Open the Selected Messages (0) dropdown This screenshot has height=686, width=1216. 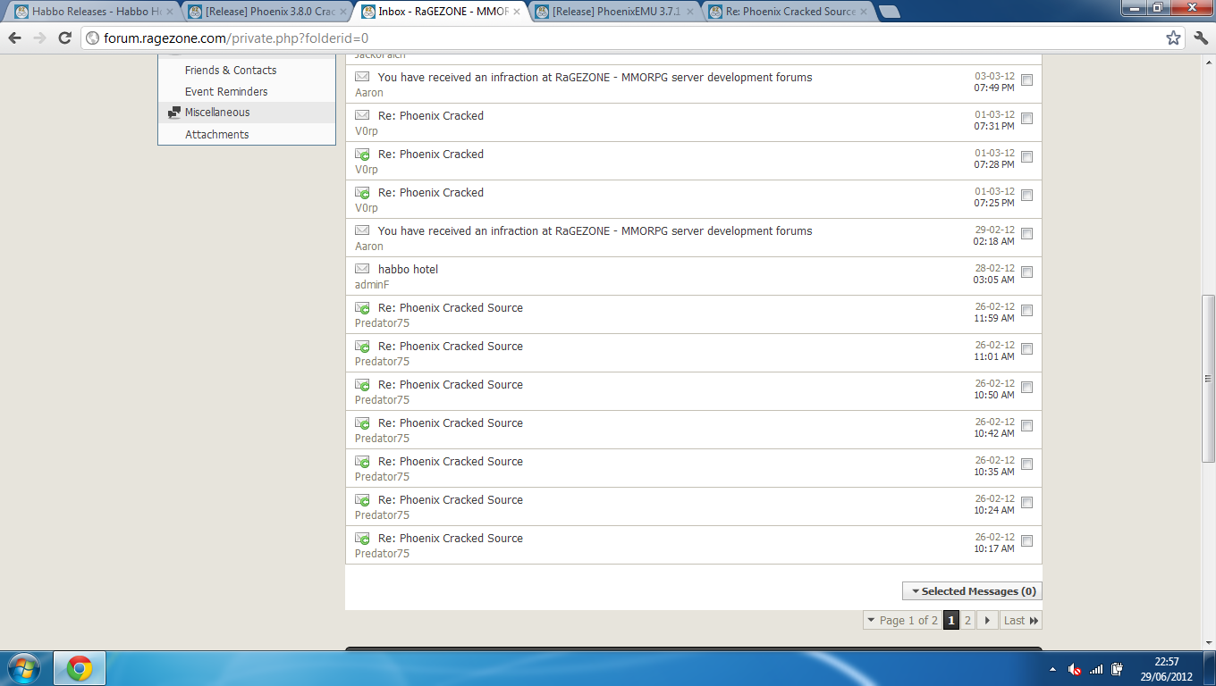(972, 591)
